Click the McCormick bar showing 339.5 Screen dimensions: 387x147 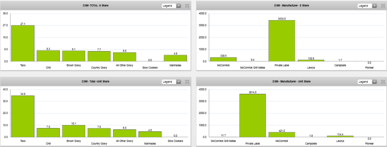[223, 59]
